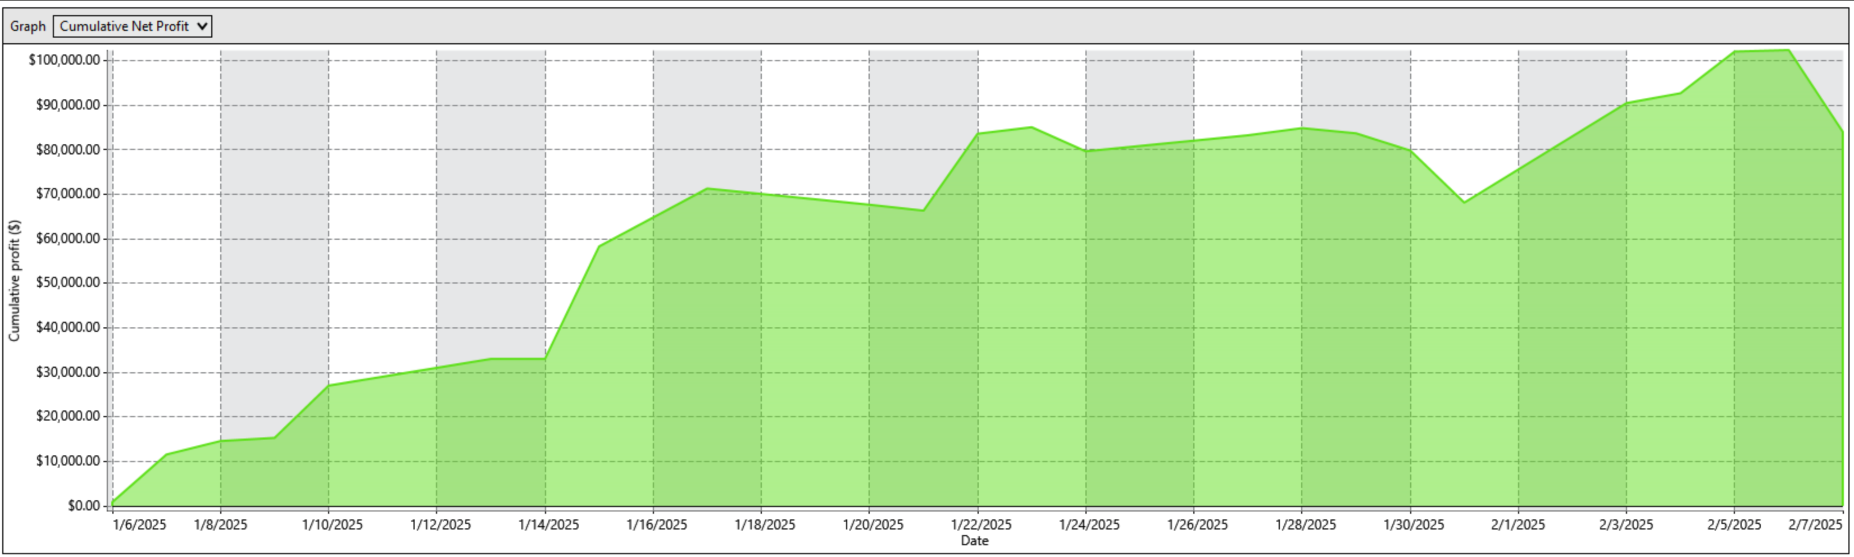Image resolution: width=1854 pixels, height=557 pixels.
Task: Click the 1/28/2025 date label
Action: point(1306,524)
